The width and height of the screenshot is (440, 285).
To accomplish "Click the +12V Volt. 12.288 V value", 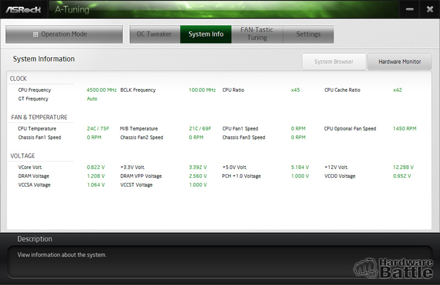I will [x=403, y=167].
